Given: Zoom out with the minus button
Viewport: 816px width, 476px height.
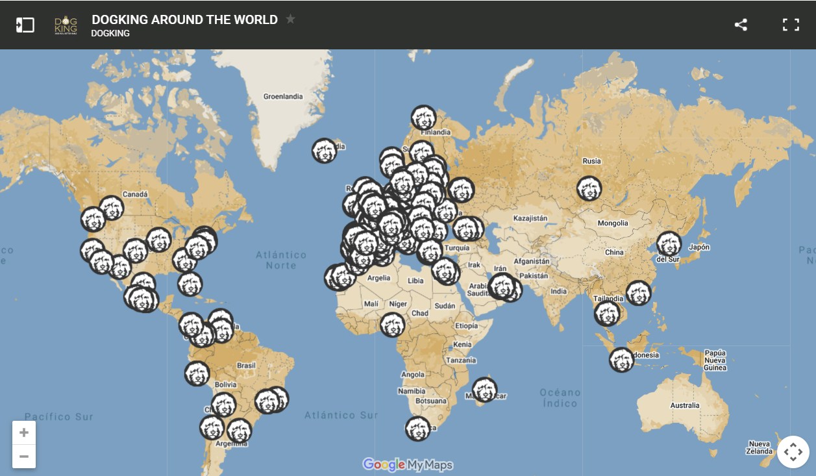Looking at the screenshot, I should 24,457.
